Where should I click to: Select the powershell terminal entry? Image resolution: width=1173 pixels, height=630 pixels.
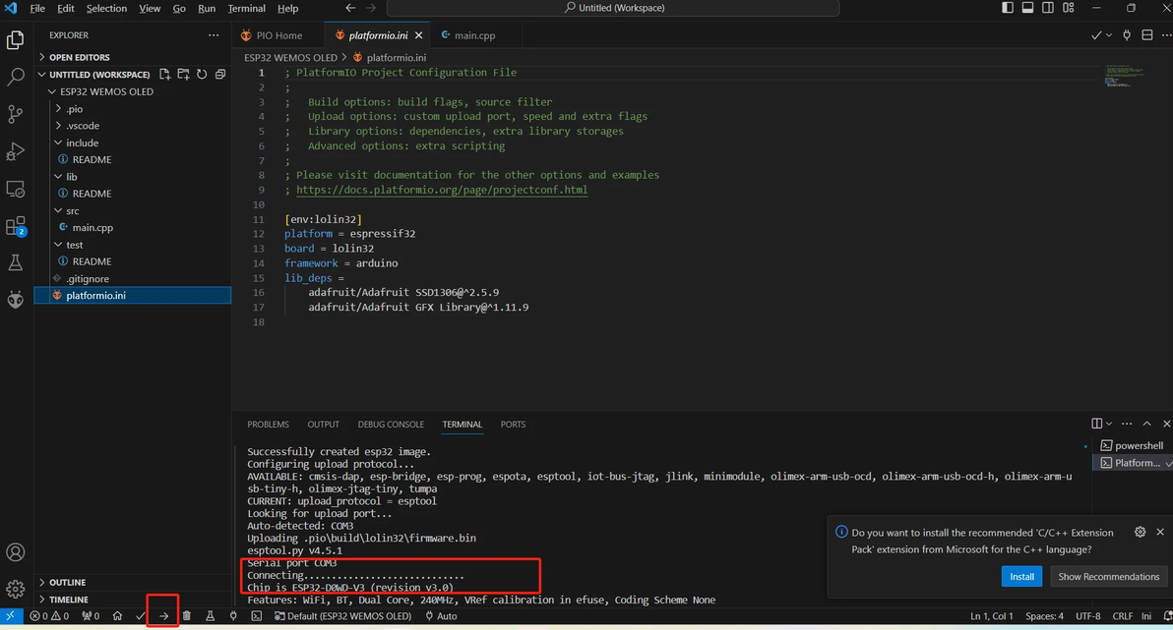coord(1131,445)
